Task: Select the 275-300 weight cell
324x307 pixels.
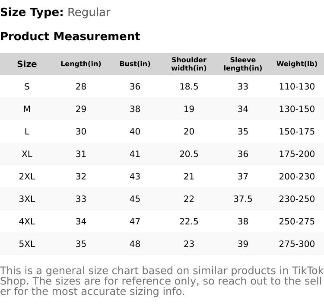Action: (297, 244)
